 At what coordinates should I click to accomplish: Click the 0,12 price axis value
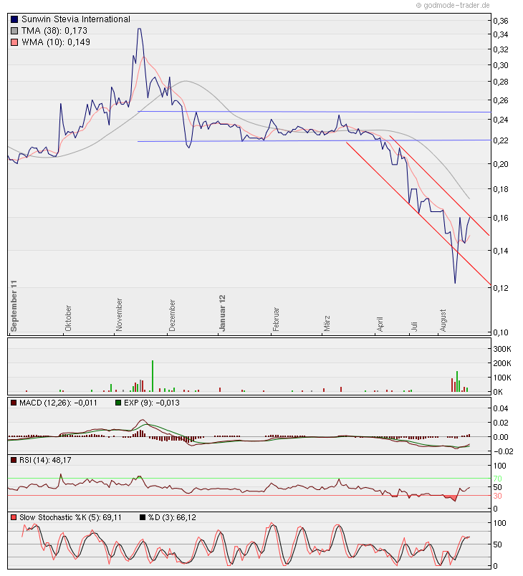(x=501, y=288)
